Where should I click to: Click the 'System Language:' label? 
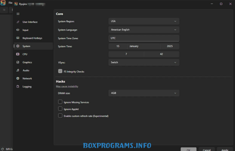point(68,30)
